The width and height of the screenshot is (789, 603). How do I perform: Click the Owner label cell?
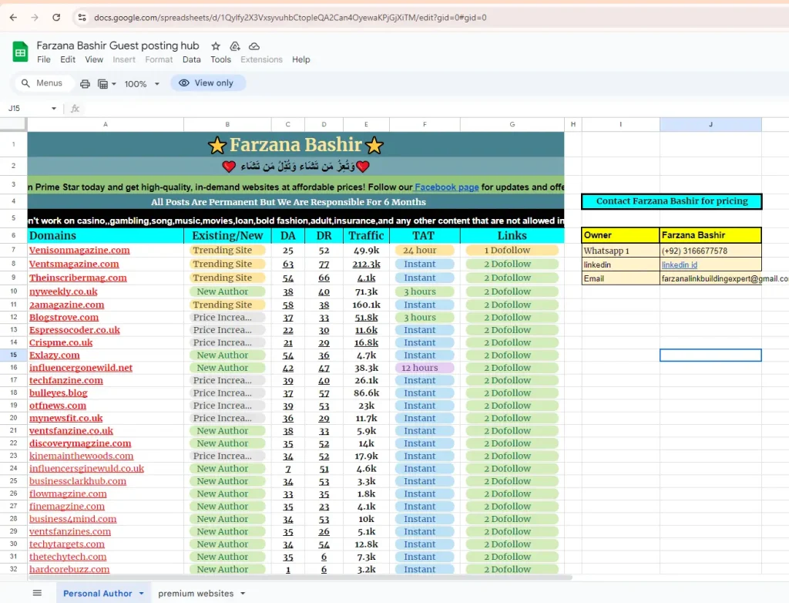click(x=620, y=235)
